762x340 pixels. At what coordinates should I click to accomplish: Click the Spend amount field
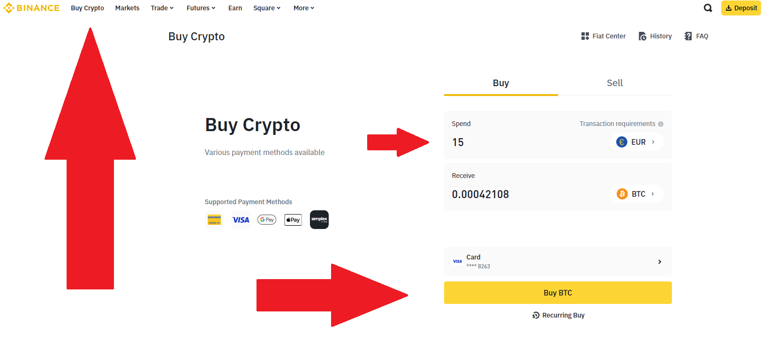point(525,142)
